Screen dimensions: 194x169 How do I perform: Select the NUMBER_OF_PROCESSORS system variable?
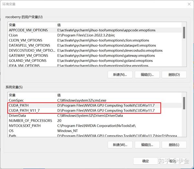(x=94, y=121)
